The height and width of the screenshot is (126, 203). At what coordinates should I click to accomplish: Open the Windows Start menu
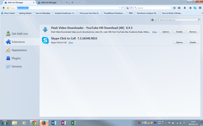pos(5,123)
